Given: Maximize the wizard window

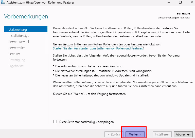Looking at the screenshot, I should [180, 3].
